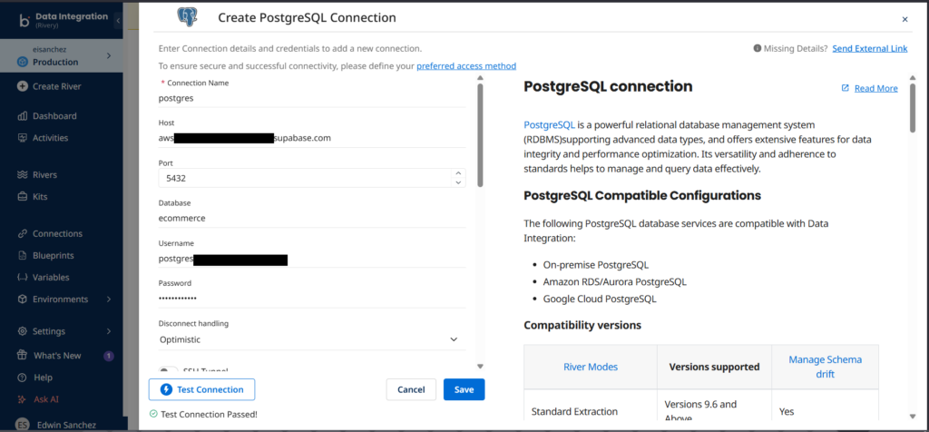929x432 pixels.
Task: Click the Manage Schema drift header link
Action: 825,367
